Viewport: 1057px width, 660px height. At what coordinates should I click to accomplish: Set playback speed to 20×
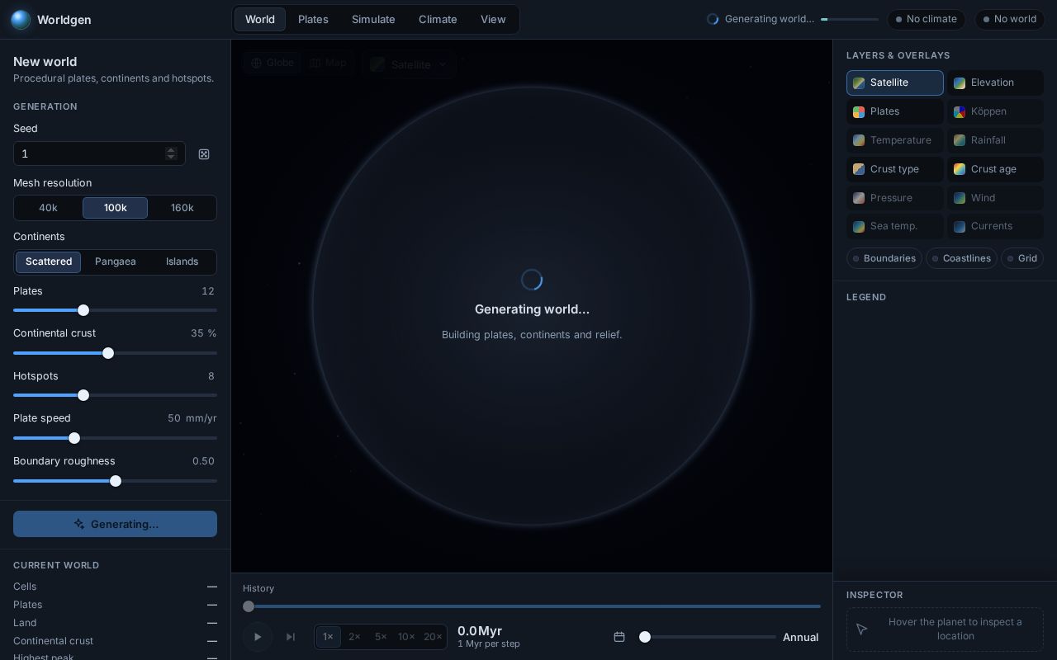click(x=433, y=637)
